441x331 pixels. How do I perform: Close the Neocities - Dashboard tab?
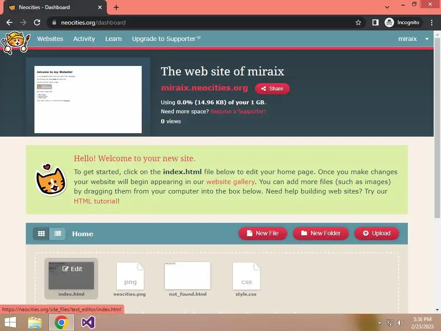tap(100, 7)
